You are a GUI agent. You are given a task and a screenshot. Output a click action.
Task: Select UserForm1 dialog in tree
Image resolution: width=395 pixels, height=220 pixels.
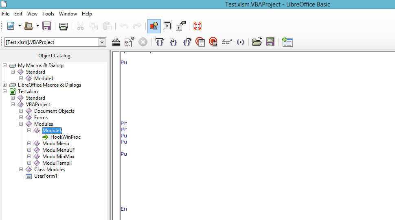point(46,176)
